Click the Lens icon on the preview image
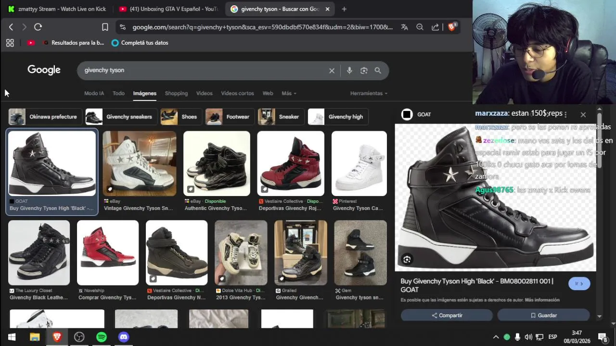The image size is (616, 346). [407, 259]
